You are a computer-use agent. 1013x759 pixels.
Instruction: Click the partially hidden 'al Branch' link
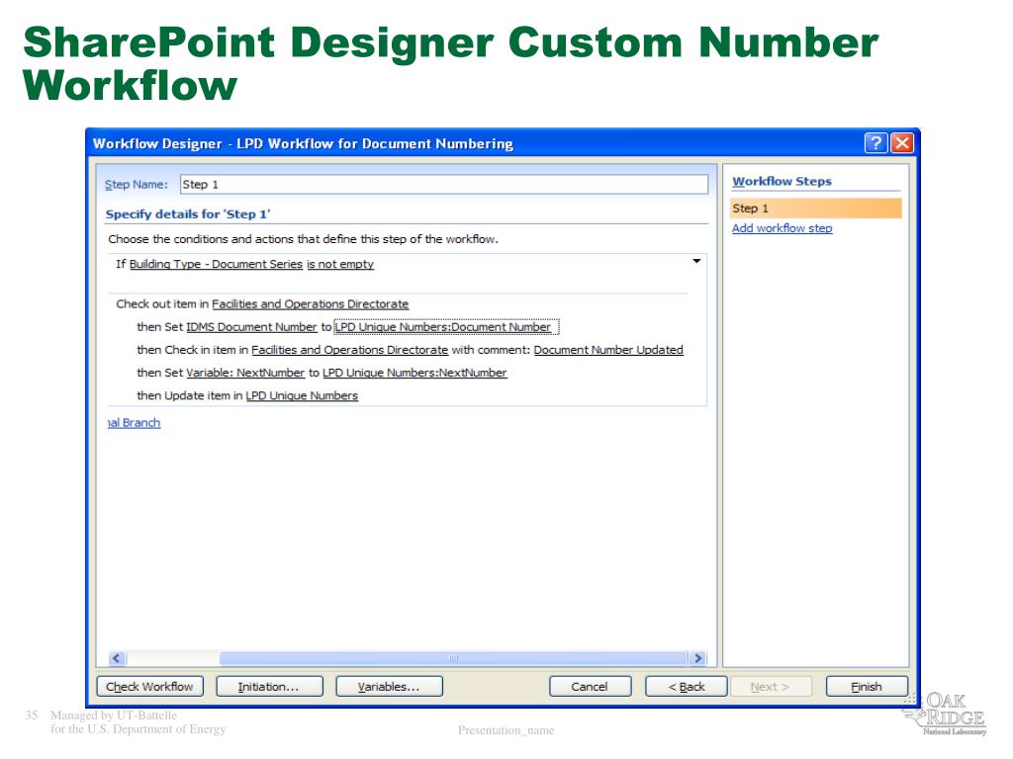[134, 423]
